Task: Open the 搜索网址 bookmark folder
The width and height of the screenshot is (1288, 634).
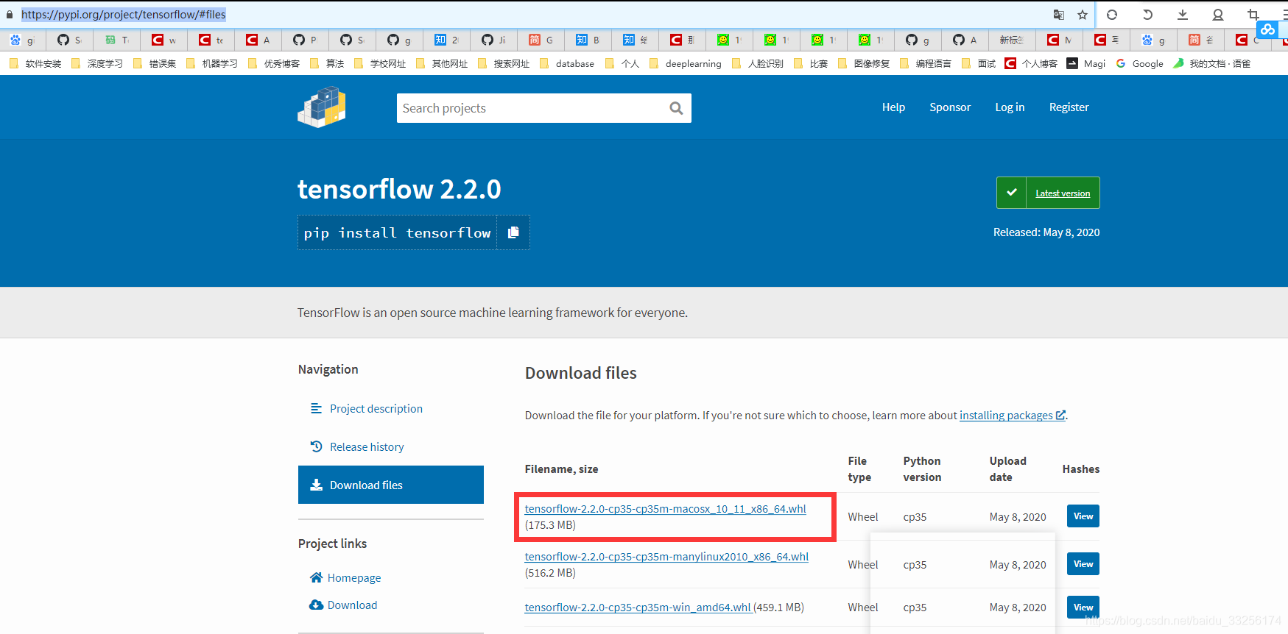Action: point(504,63)
